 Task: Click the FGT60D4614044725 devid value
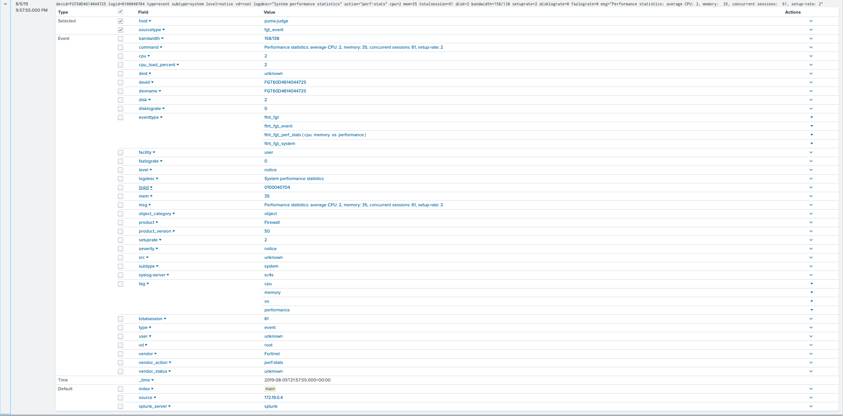tap(285, 82)
